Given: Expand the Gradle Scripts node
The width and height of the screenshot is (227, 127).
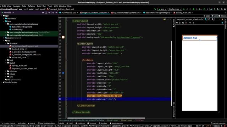Looking at the screenshot, I should (x=1, y=82).
